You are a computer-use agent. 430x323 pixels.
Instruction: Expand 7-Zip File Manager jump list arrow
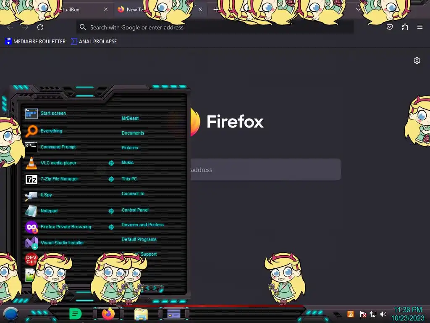(x=111, y=179)
